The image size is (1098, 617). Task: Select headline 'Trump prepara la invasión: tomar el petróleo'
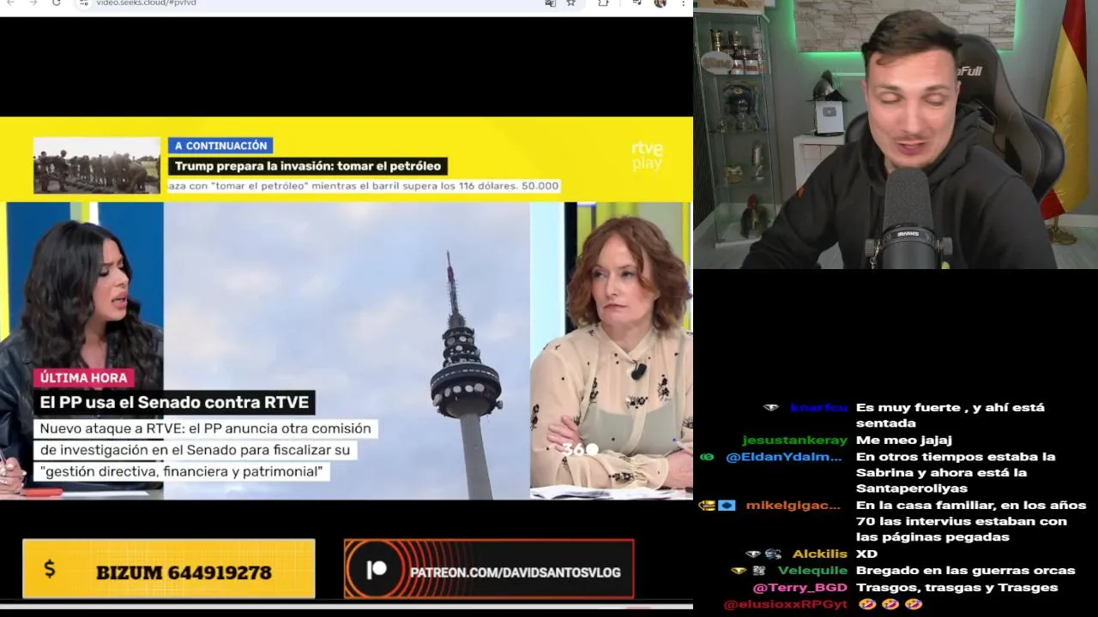click(308, 166)
